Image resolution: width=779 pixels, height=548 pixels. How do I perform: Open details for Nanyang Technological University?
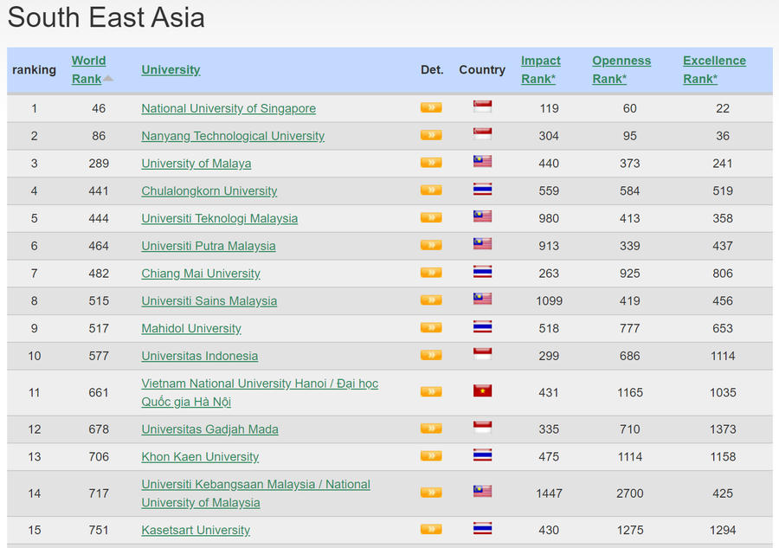point(430,135)
